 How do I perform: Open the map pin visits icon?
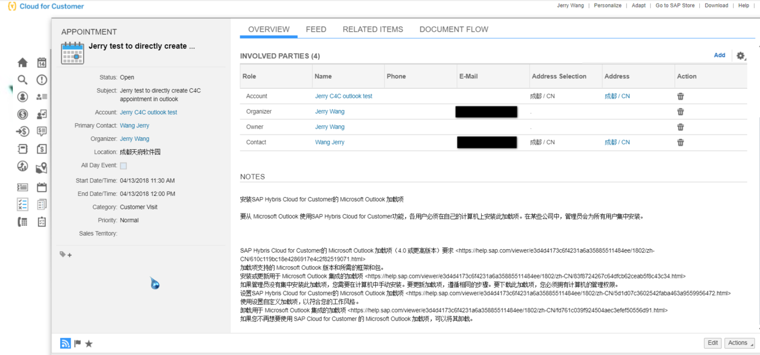[42, 168]
